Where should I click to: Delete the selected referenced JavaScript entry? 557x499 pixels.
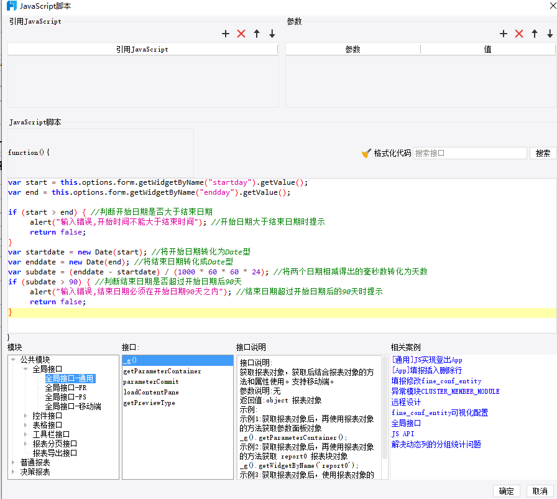(x=241, y=34)
